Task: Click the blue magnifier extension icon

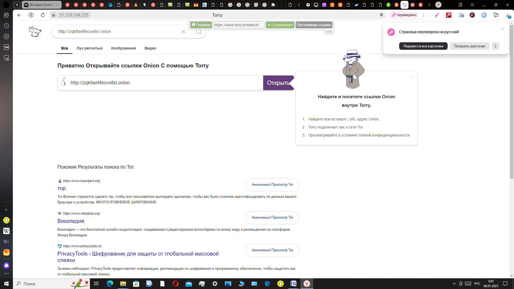Action: pos(484,15)
